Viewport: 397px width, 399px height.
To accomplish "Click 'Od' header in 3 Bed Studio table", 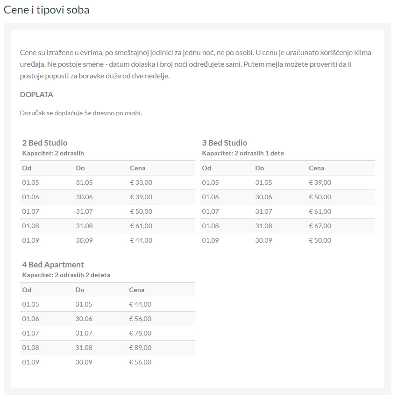I will (x=206, y=168).
